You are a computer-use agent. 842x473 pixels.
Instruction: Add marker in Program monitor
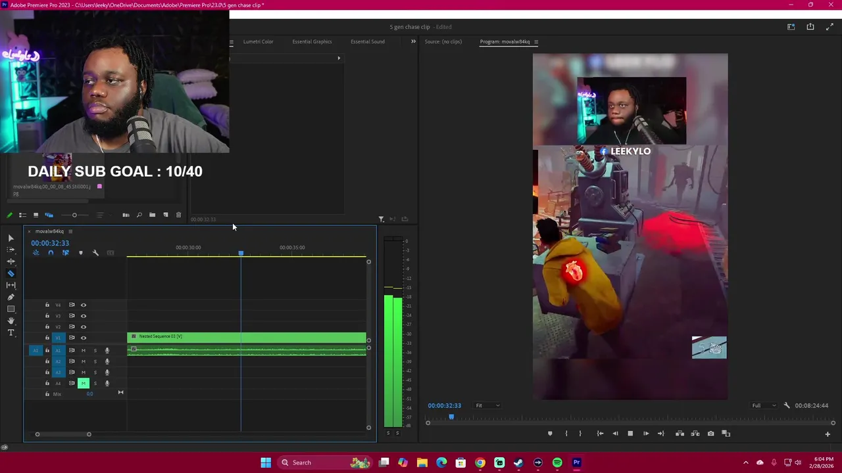[550, 434]
